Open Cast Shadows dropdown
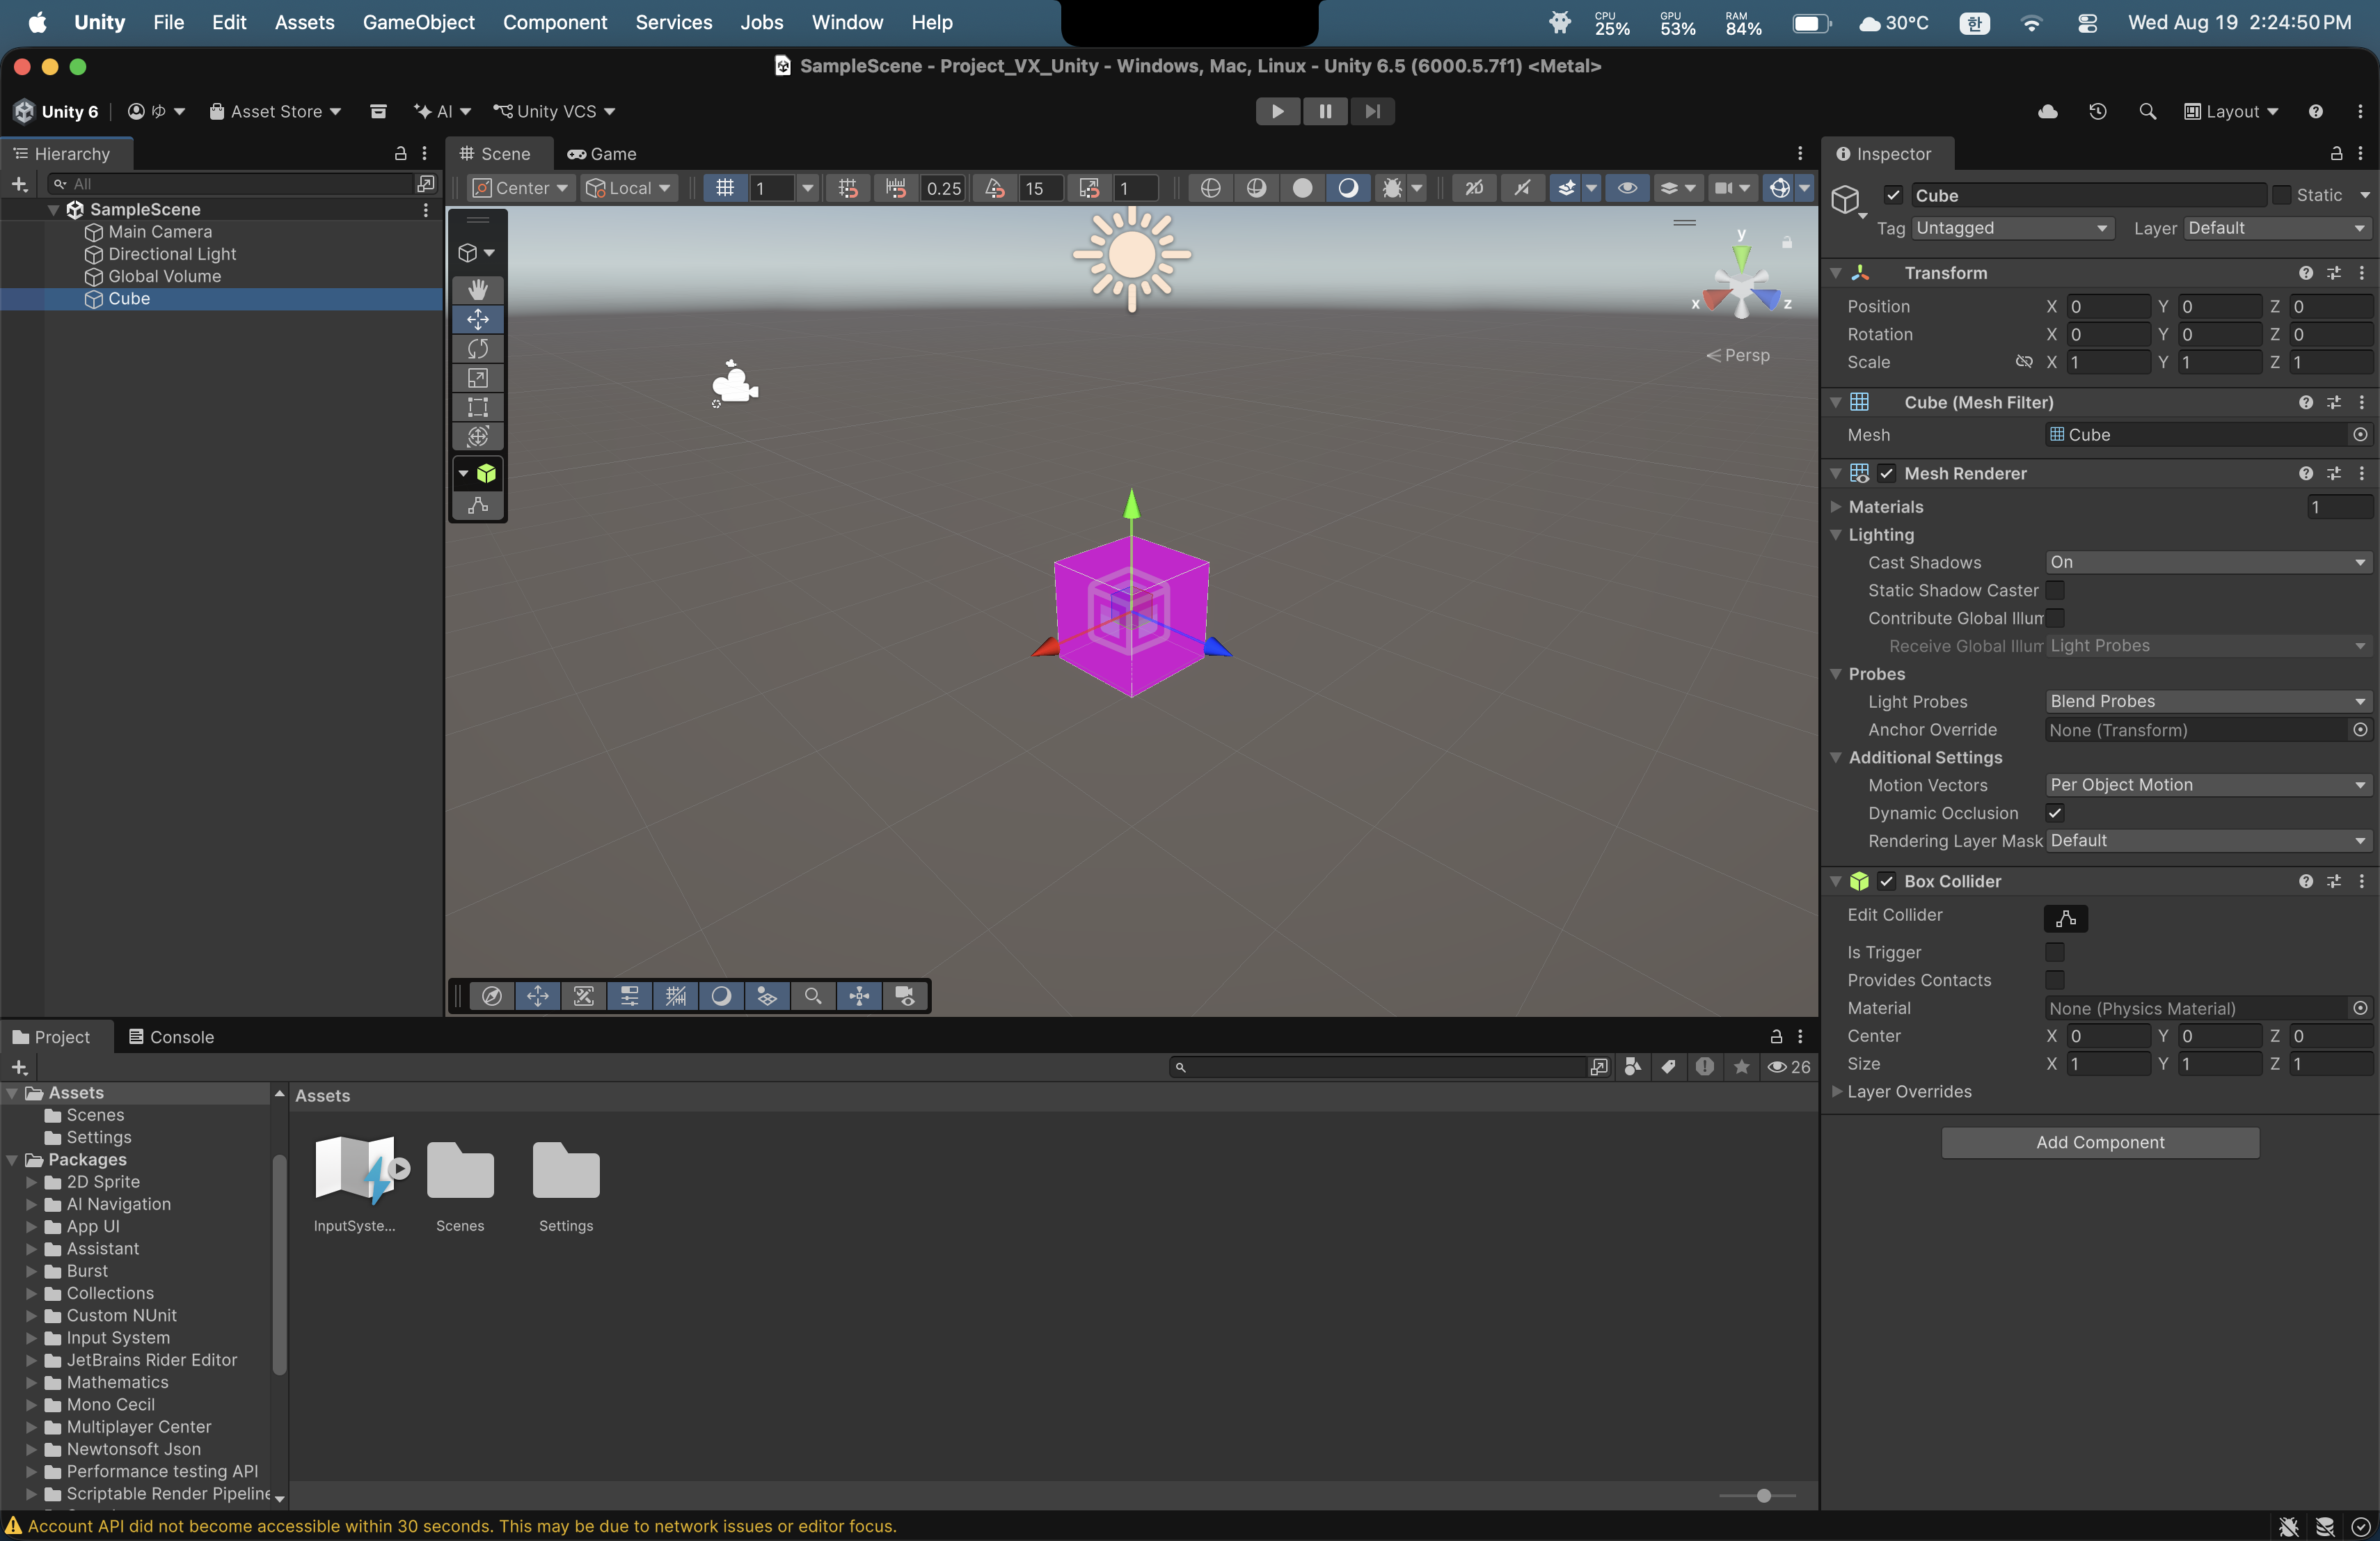Viewport: 2380px width, 1541px height. point(2208,562)
